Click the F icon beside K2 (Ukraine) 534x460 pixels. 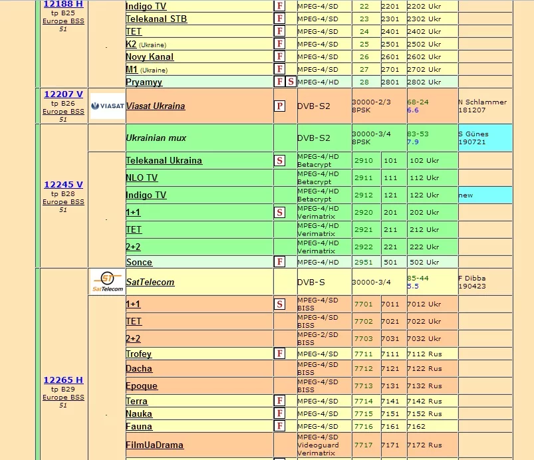(279, 44)
